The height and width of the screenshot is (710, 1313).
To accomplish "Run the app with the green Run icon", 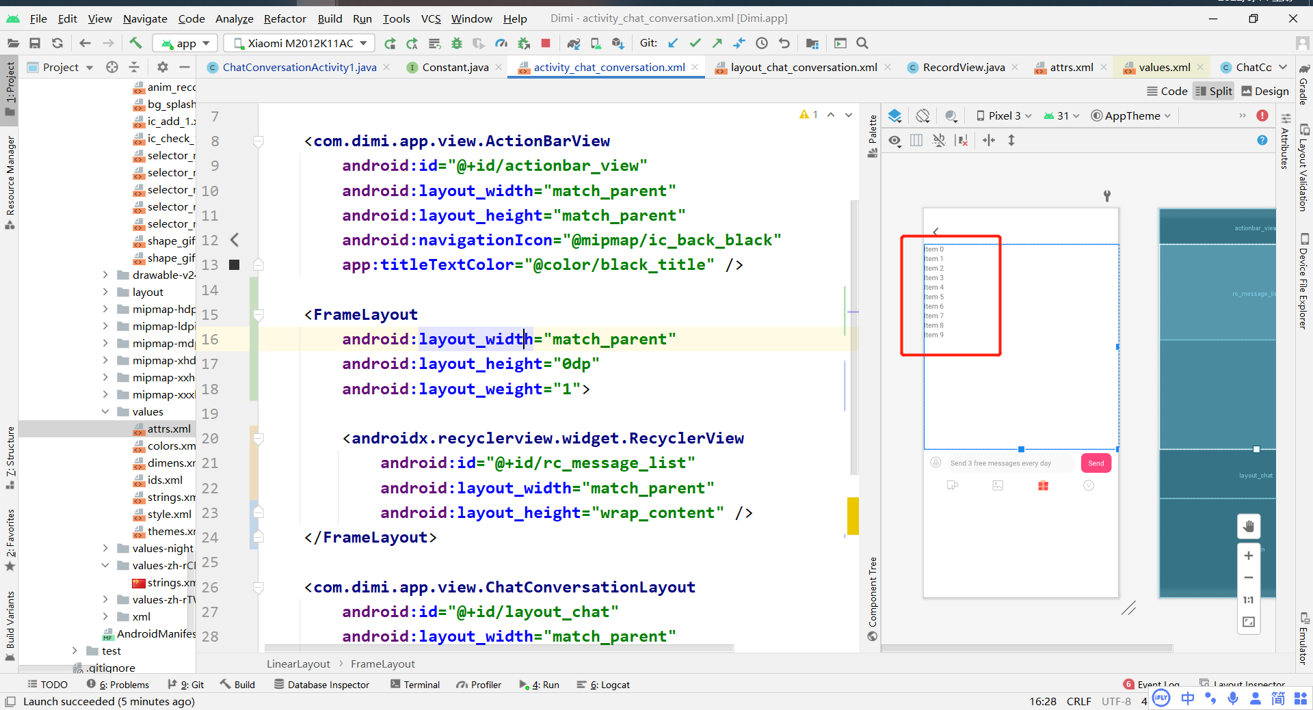I will (390, 43).
